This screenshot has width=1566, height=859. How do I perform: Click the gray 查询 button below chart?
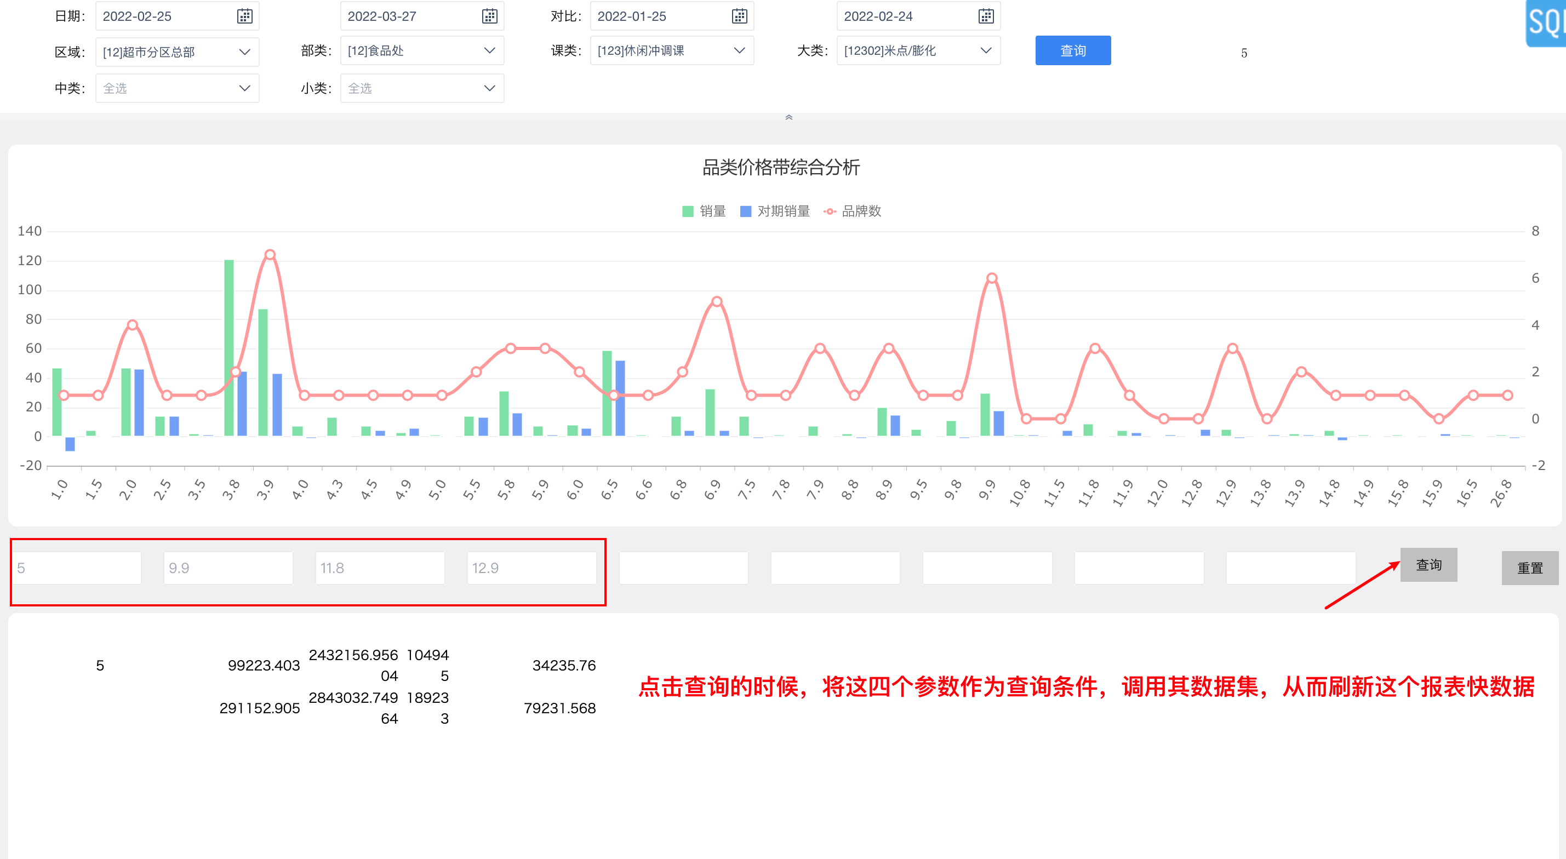point(1428,565)
